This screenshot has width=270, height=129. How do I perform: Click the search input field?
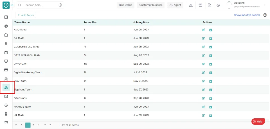click(41, 5)
